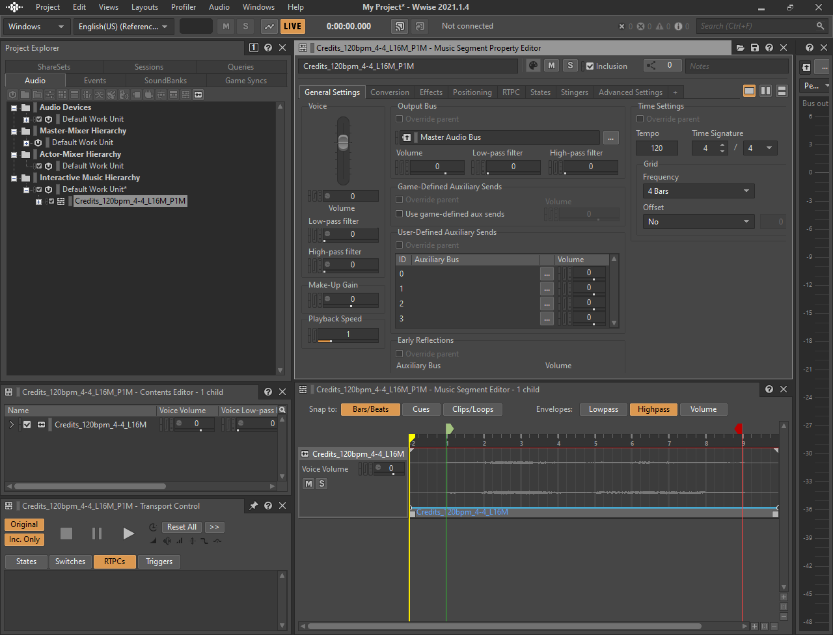The width and height of the screenshot is (833, 635).
Task: Mute the segment with the M button in Property Editor
Action: 551,66
